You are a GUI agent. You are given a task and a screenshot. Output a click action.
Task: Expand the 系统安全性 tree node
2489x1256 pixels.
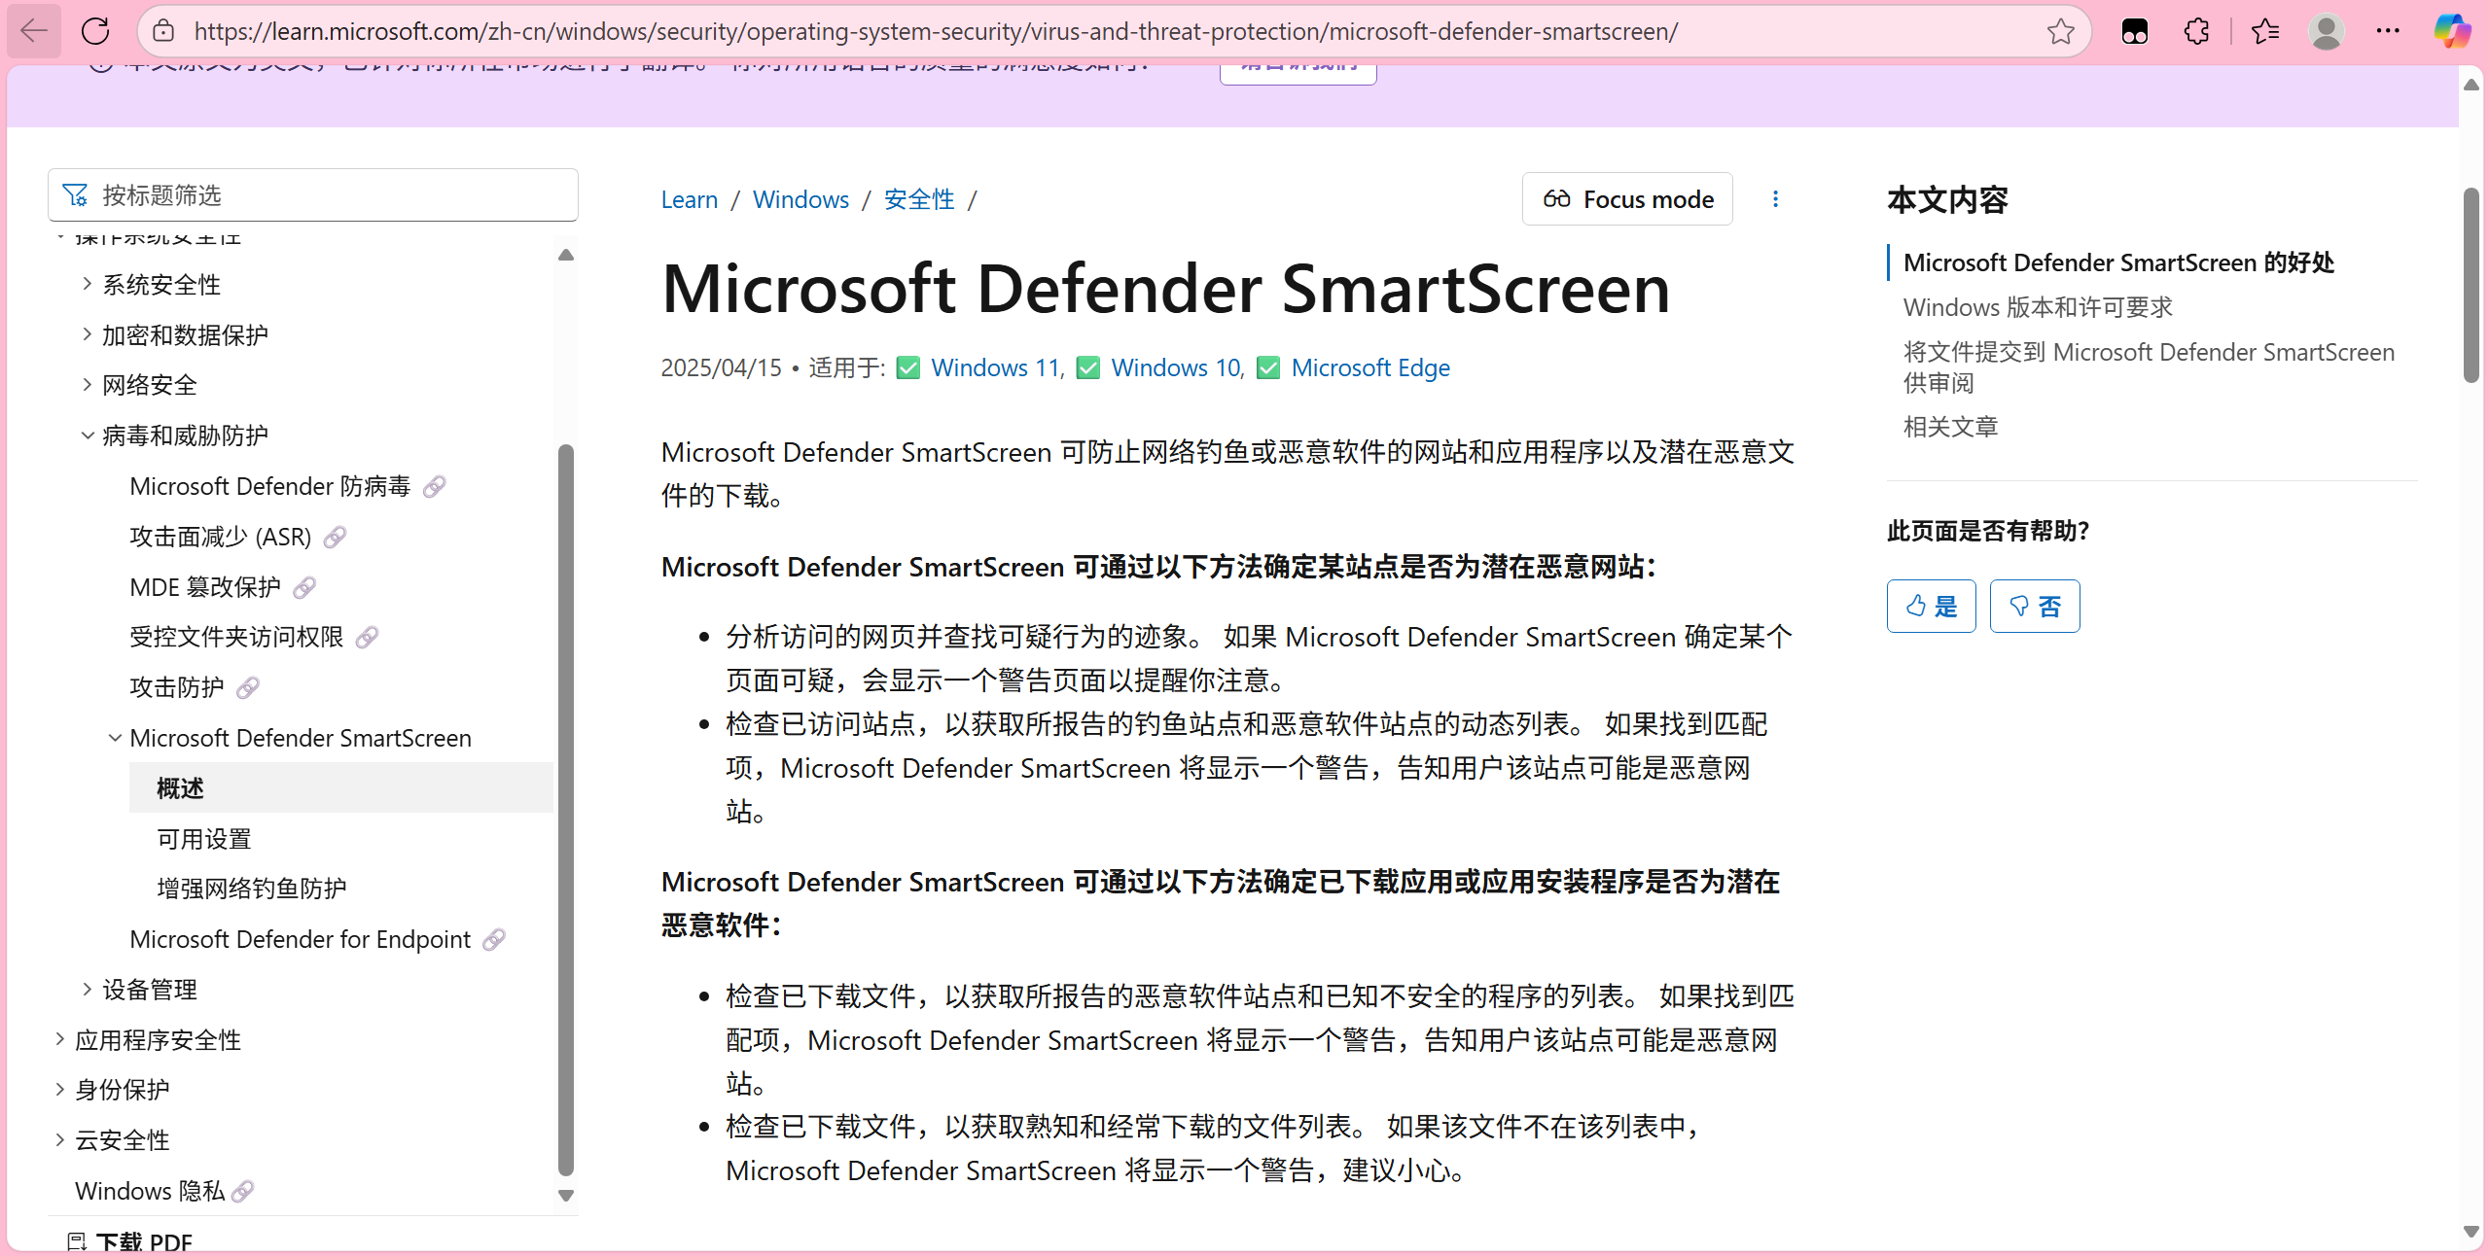point(87,284)
